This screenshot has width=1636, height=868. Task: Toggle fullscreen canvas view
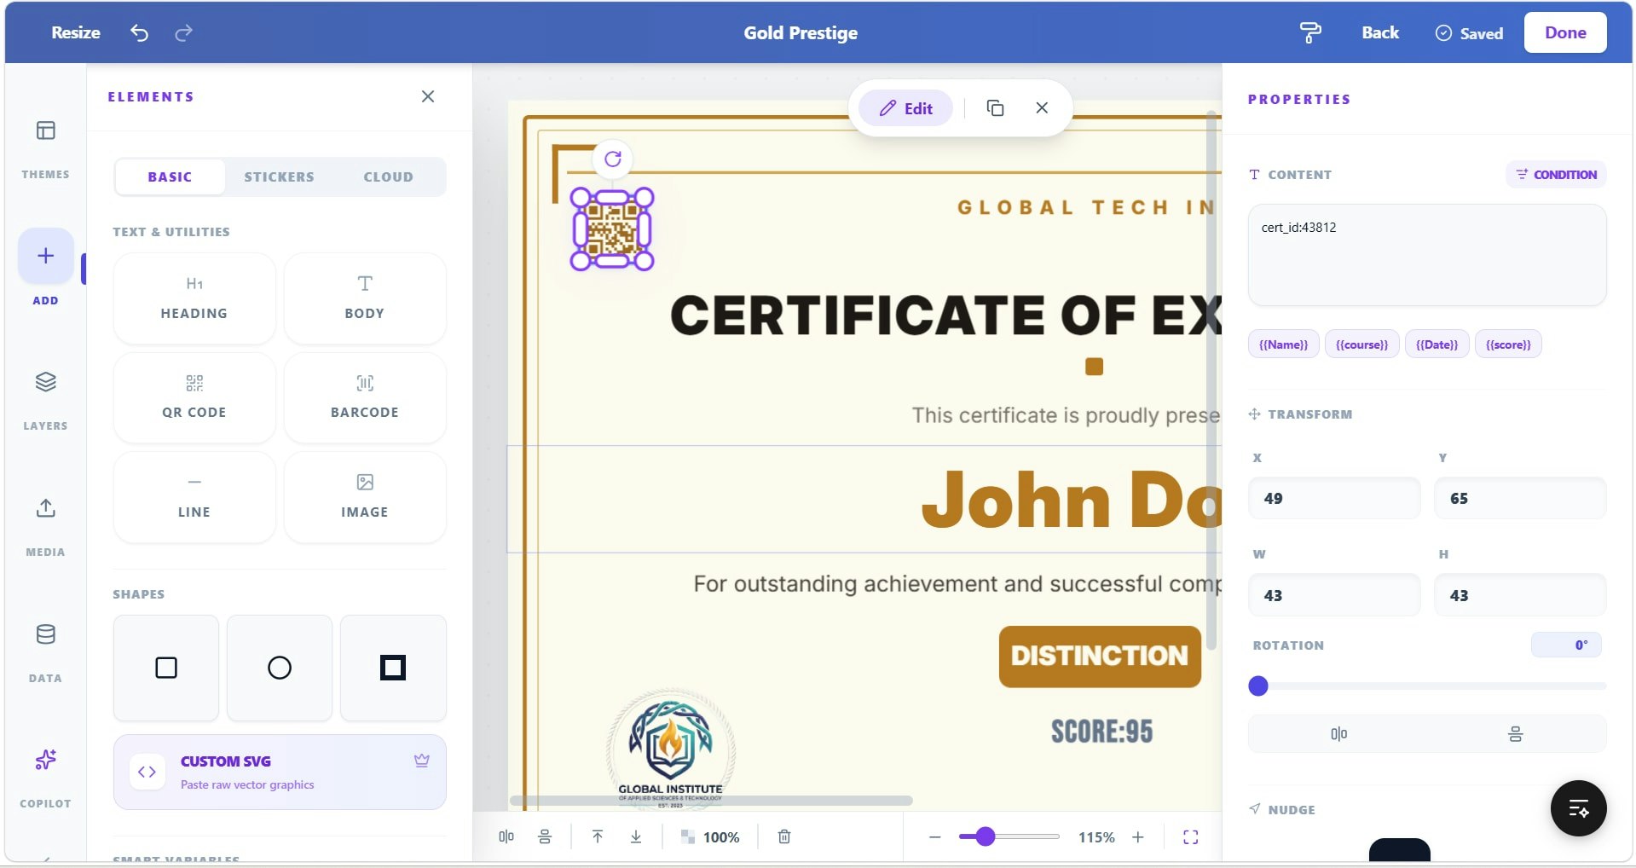pyautogui.click(x=1191, y=837)
